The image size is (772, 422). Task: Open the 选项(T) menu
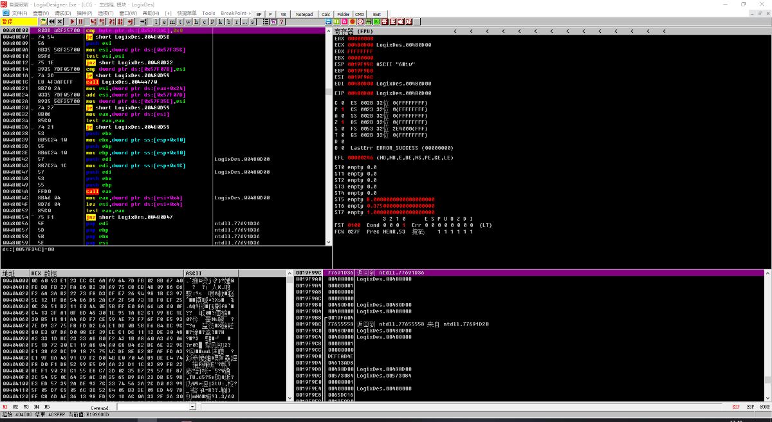point(106,13)
